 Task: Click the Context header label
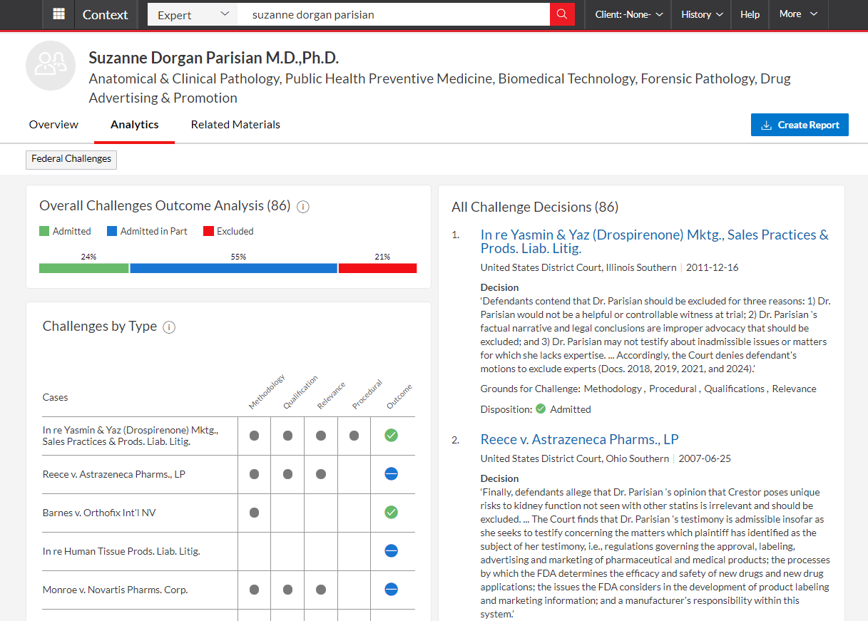pyautogui.click(x=106, y=14)
